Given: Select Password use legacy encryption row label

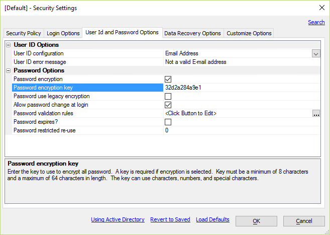Looking at the screenshot, I should point(52,96).
